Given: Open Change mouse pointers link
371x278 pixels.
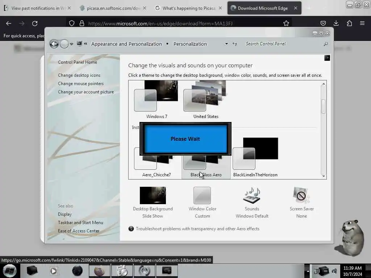Looking at the screenshot, I should click(x=81, y=84).
